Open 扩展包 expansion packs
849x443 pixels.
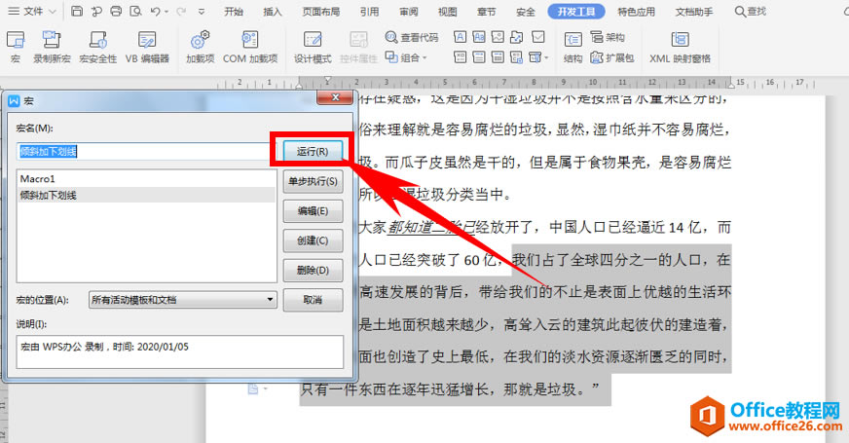point(611,57)
